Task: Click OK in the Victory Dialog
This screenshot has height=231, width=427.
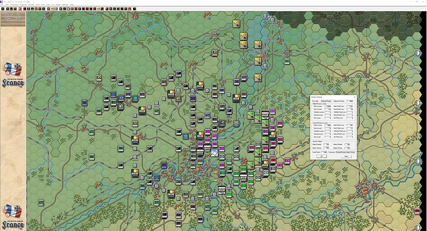Action: [322, 156]
